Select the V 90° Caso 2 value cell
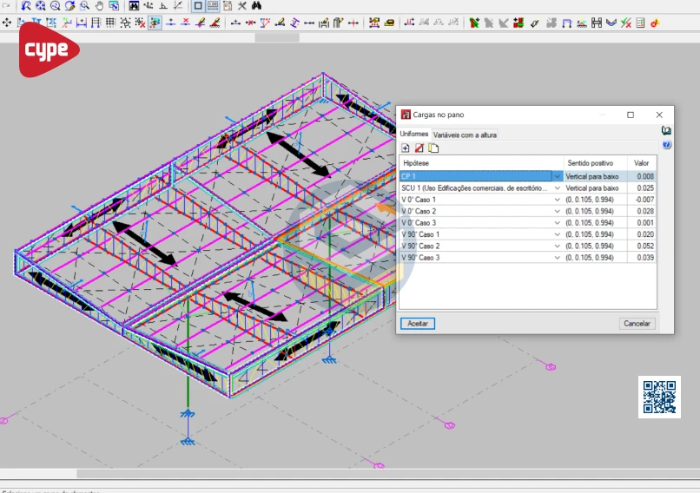Screen dimensions: 700x493 coord(643,246)
